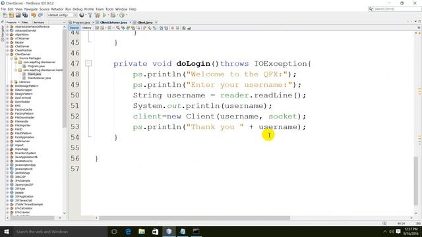422x237 pixels.
Task: Select ClientListener.java in the project tree
Action: [39, 78]
